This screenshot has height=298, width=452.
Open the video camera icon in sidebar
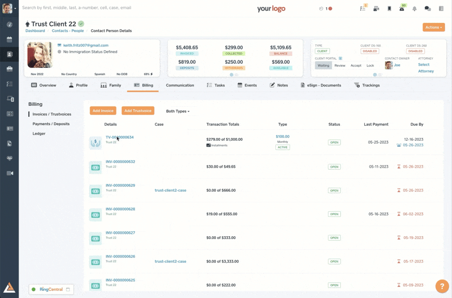tap(9, 173)
